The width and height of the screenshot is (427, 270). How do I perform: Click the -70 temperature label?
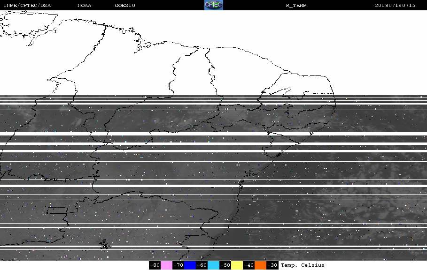(178, 265)
